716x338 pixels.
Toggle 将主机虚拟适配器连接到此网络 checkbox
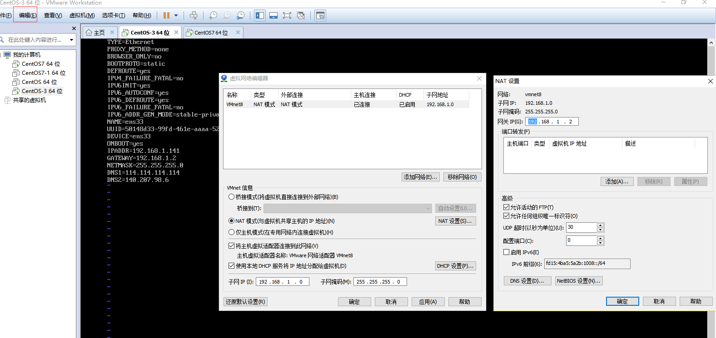(x=231, y=246)
